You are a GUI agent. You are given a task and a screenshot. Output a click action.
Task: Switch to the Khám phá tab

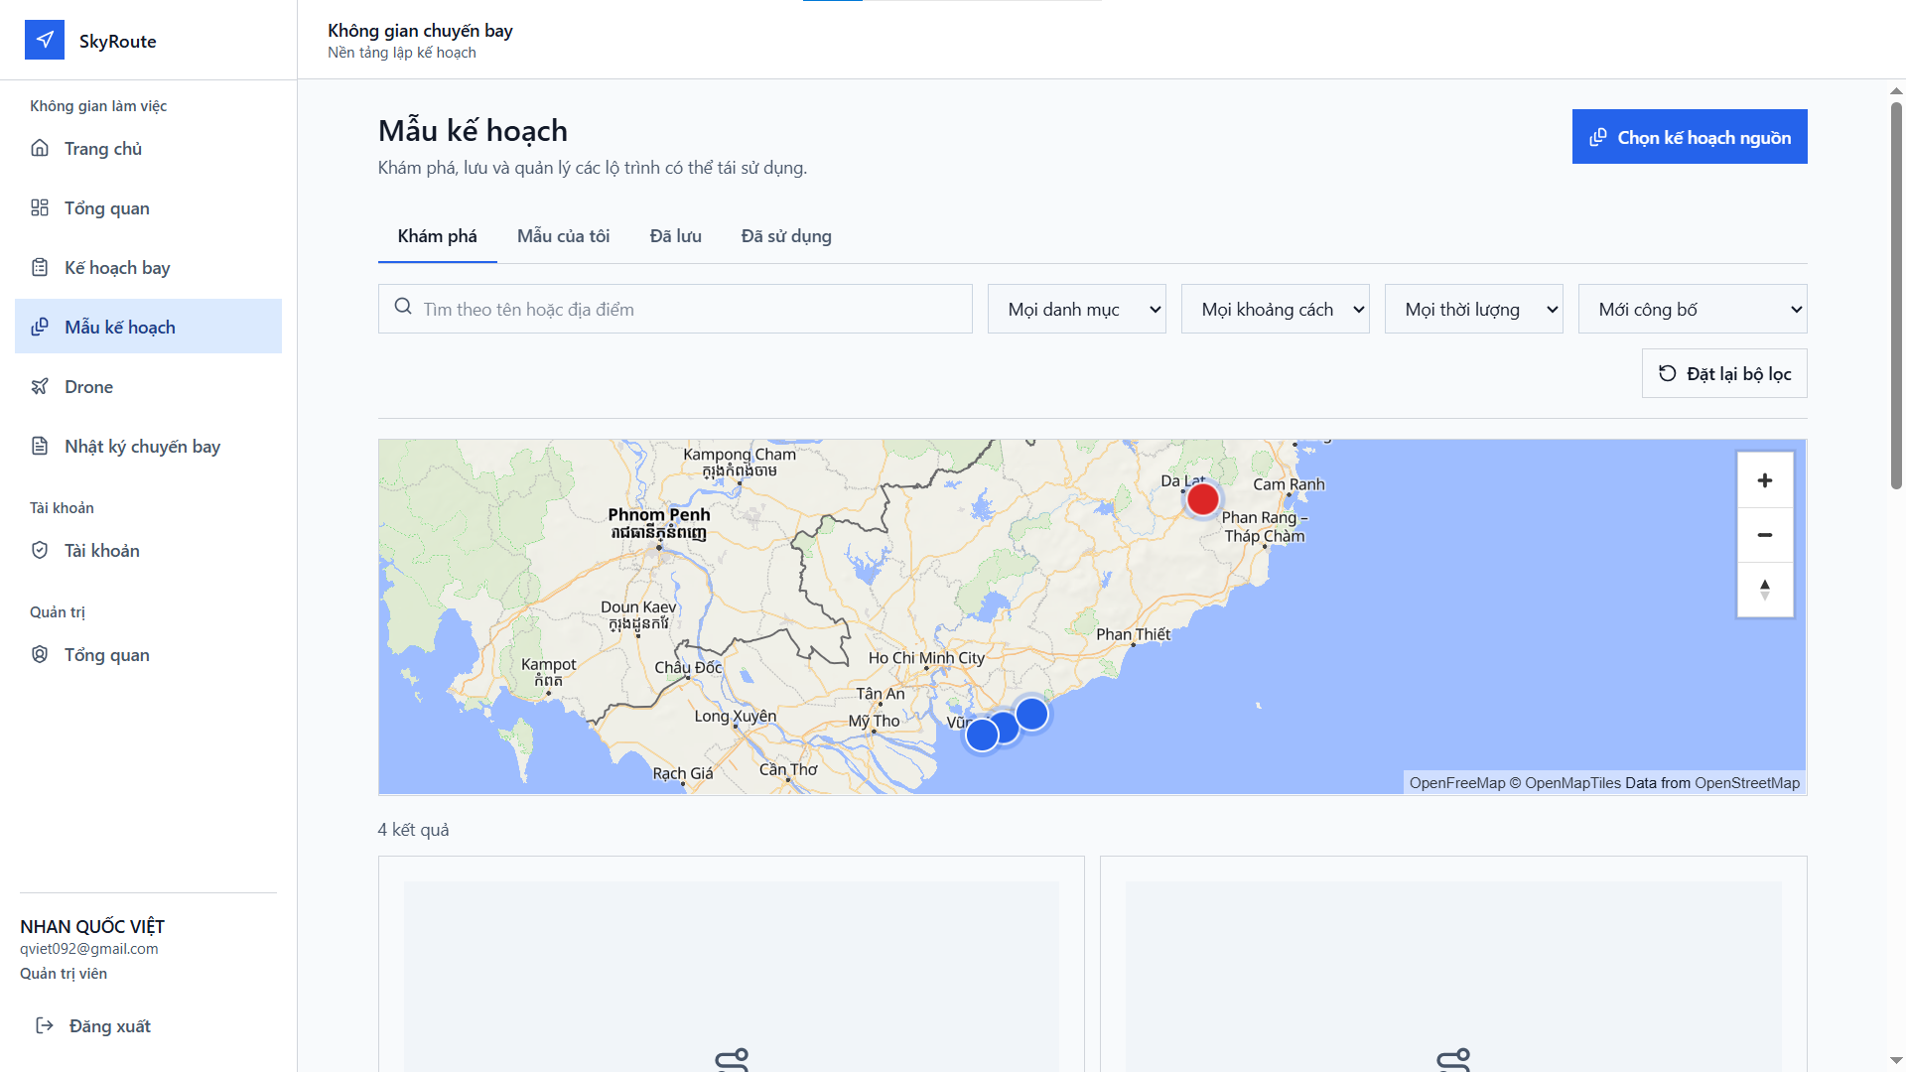click(437, 236)
